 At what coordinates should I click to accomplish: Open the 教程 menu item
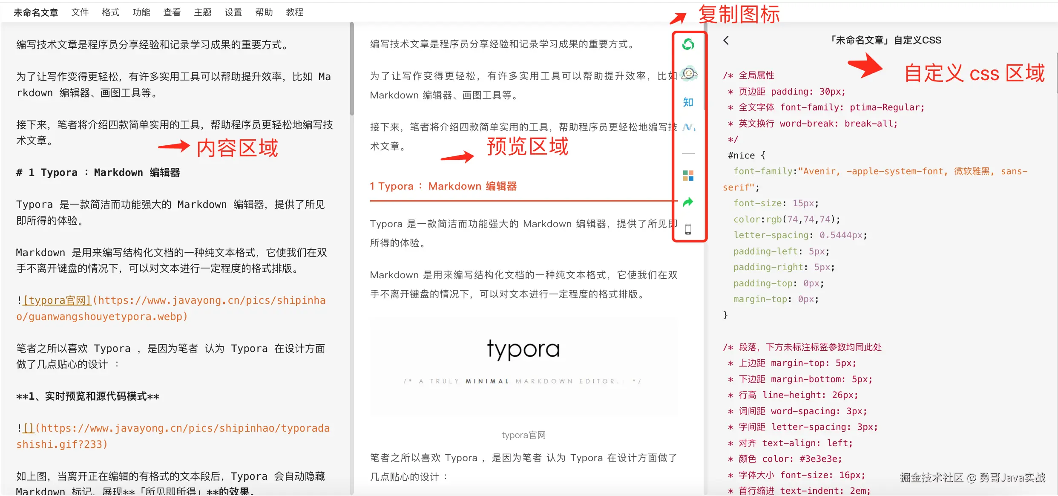[x=294, y=12]
